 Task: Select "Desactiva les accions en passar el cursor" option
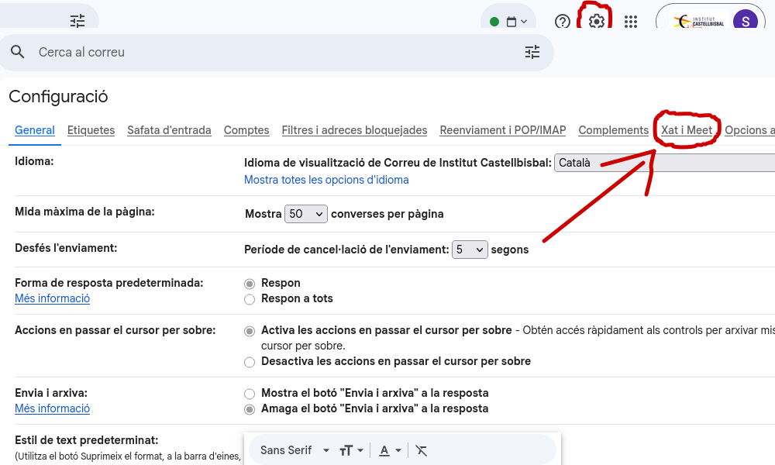pyautogui.click(x=250, y=362)
